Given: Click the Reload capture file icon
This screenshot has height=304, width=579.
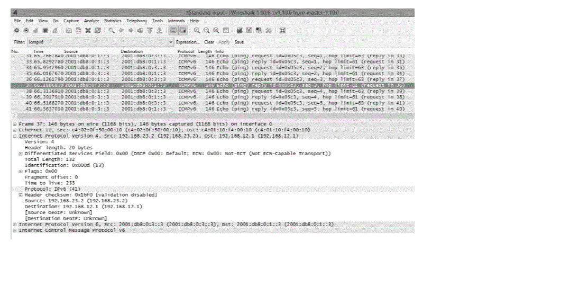Looking at the screenshot, I should point(97,31).
